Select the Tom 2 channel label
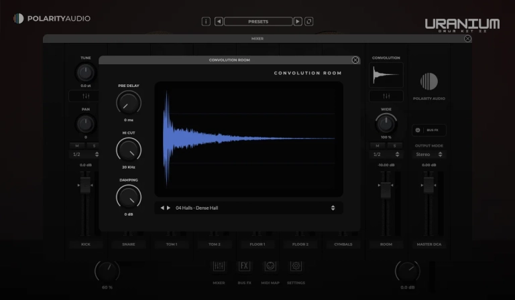The image size is (515, 300). coord(215,244)
